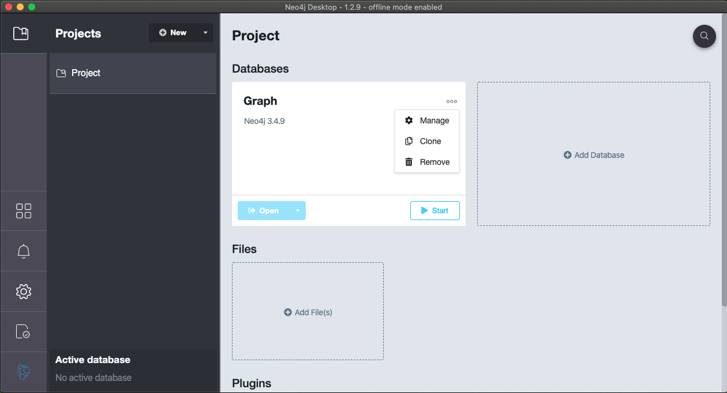Viewport: 727px width, 393px height.
Task: Click the Plugins section heading
Action: (252, 383)
